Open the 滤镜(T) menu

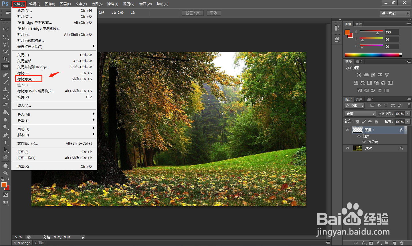[x=113, y=4]
